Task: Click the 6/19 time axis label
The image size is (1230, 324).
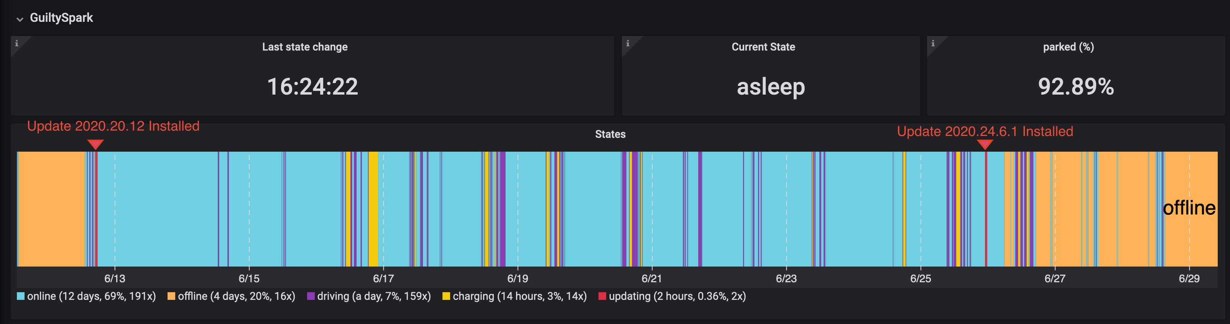Action: 518,278
